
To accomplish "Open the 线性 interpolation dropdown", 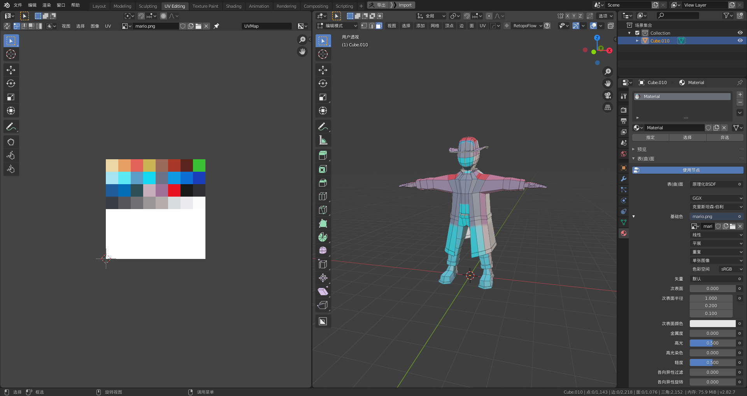I will tap(717, 235).
